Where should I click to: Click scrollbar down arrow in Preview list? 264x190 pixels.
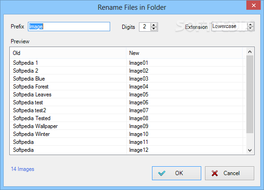pos(250,150)
